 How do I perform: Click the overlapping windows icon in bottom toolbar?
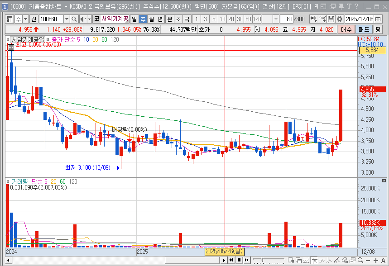[x=299, y=260]
